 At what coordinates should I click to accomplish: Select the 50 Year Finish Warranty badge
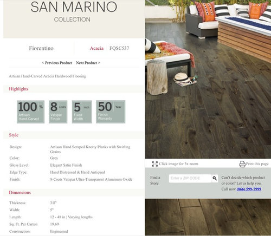pyautogui.click(x=111, y=112)
